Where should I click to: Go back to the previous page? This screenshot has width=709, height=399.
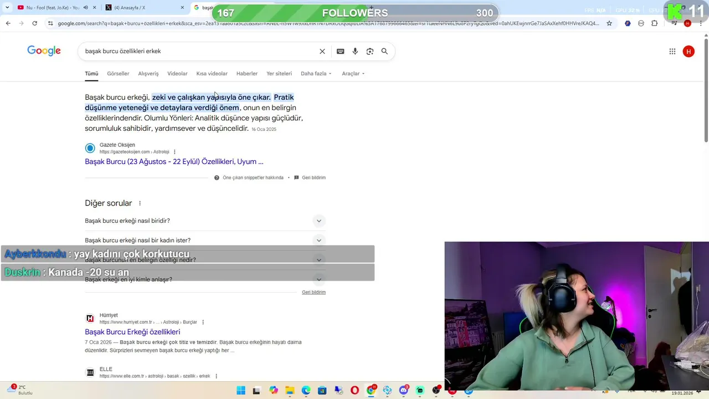pyautogui.click(x=8, y=23)
